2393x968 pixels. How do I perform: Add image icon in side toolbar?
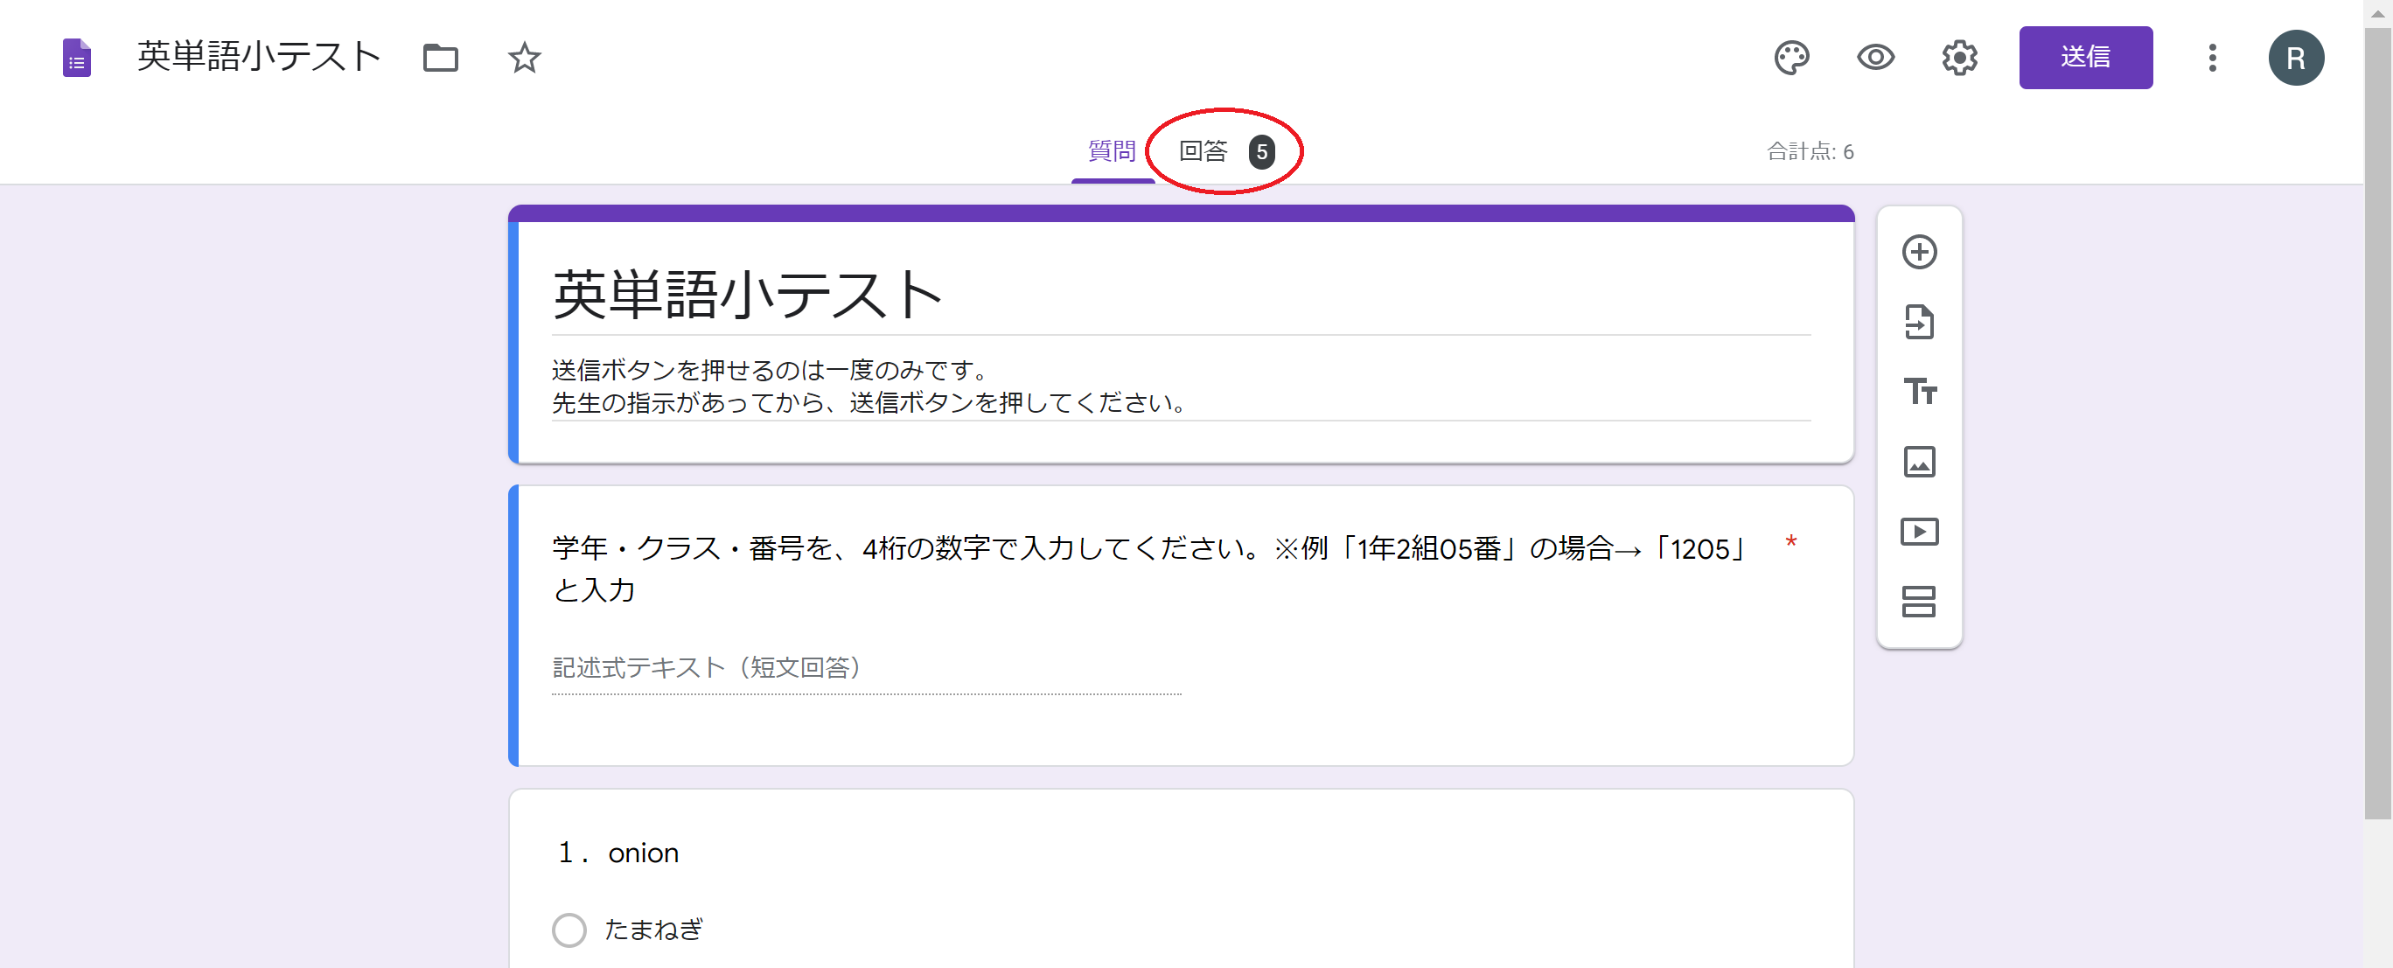1919,462
